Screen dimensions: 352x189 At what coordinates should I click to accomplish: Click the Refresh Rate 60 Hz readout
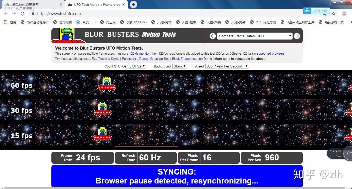(x=146, y=158)
